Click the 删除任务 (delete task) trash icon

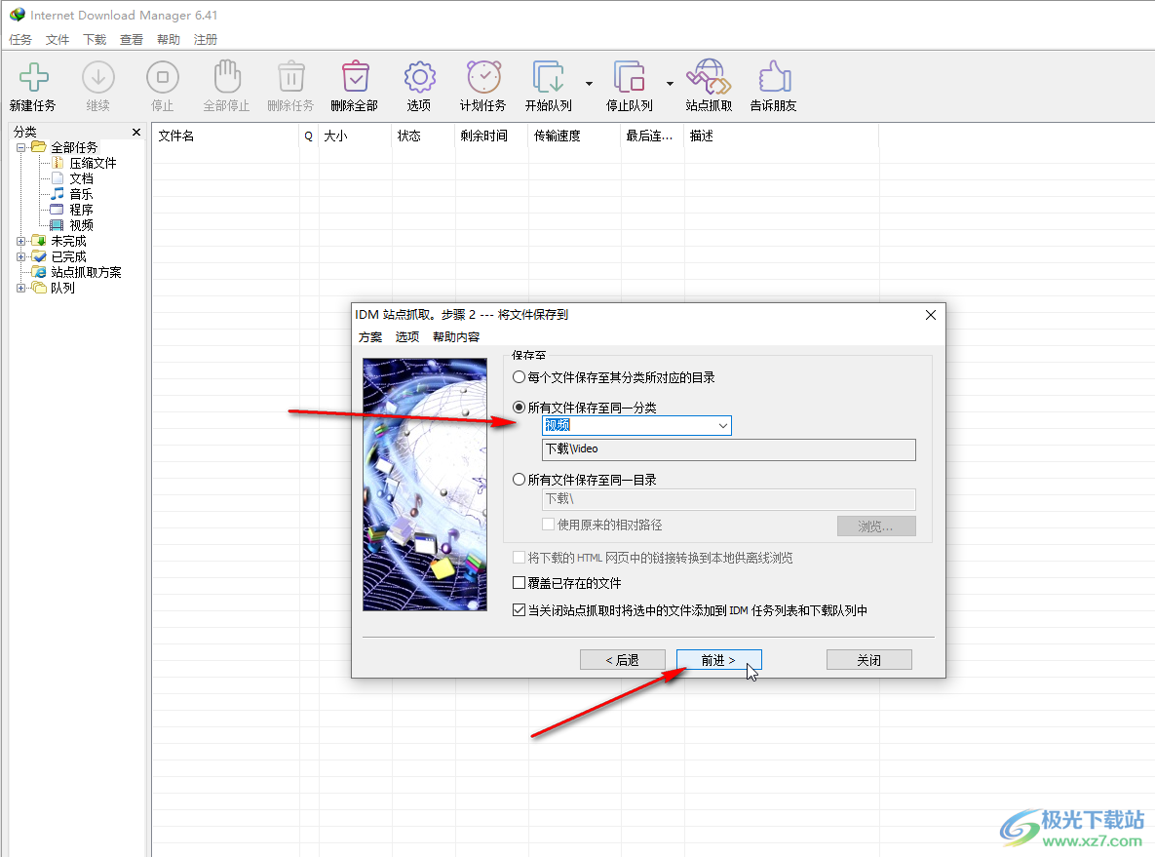coord(291,77)
